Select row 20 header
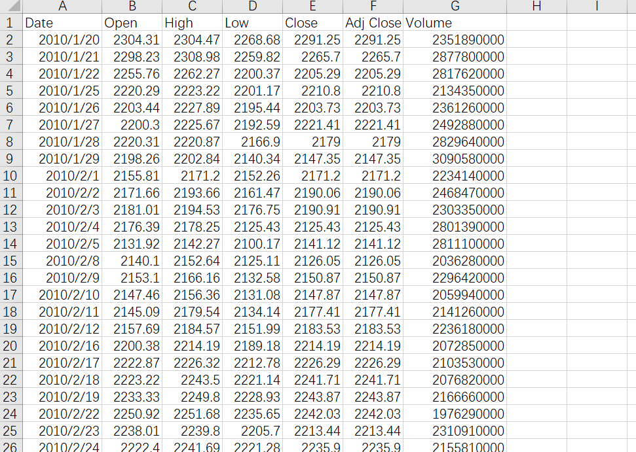This screenshot has width=636, height=452. pos(11,346)
